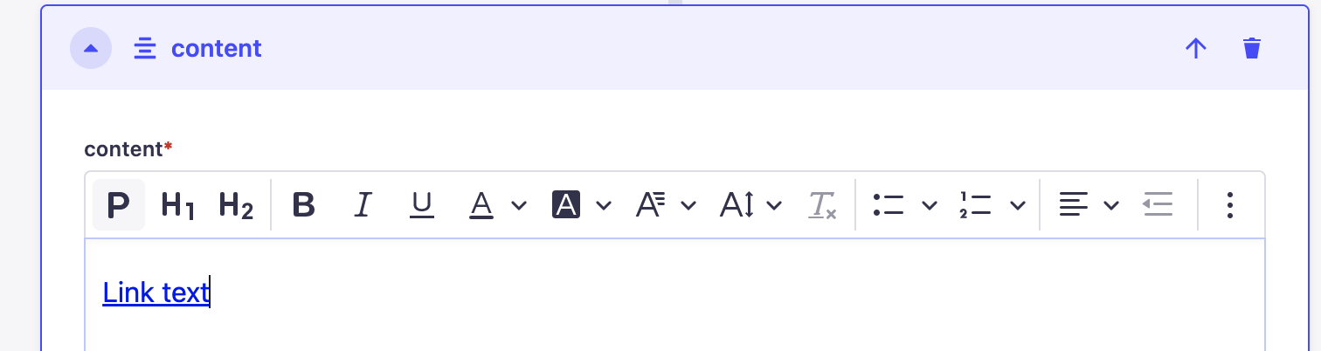The image size is (1321, 351).
Task: Click the background highlight color icon
Action: click(x=566, y=205)
